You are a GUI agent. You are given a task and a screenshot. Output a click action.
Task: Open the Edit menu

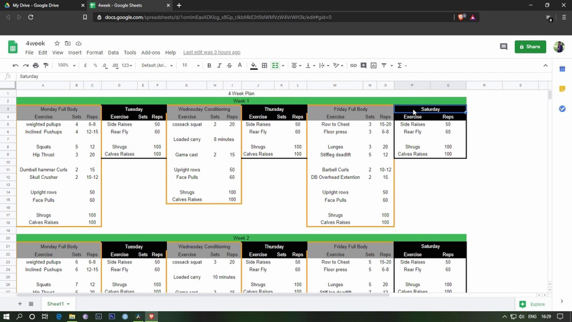(43, 52)
